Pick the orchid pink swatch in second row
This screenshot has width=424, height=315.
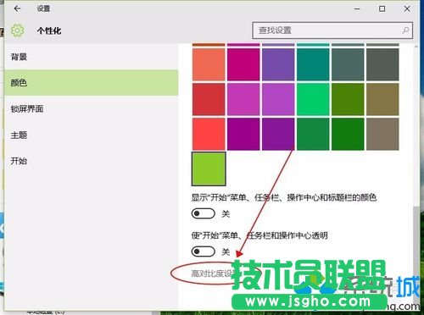coord(243,99)
